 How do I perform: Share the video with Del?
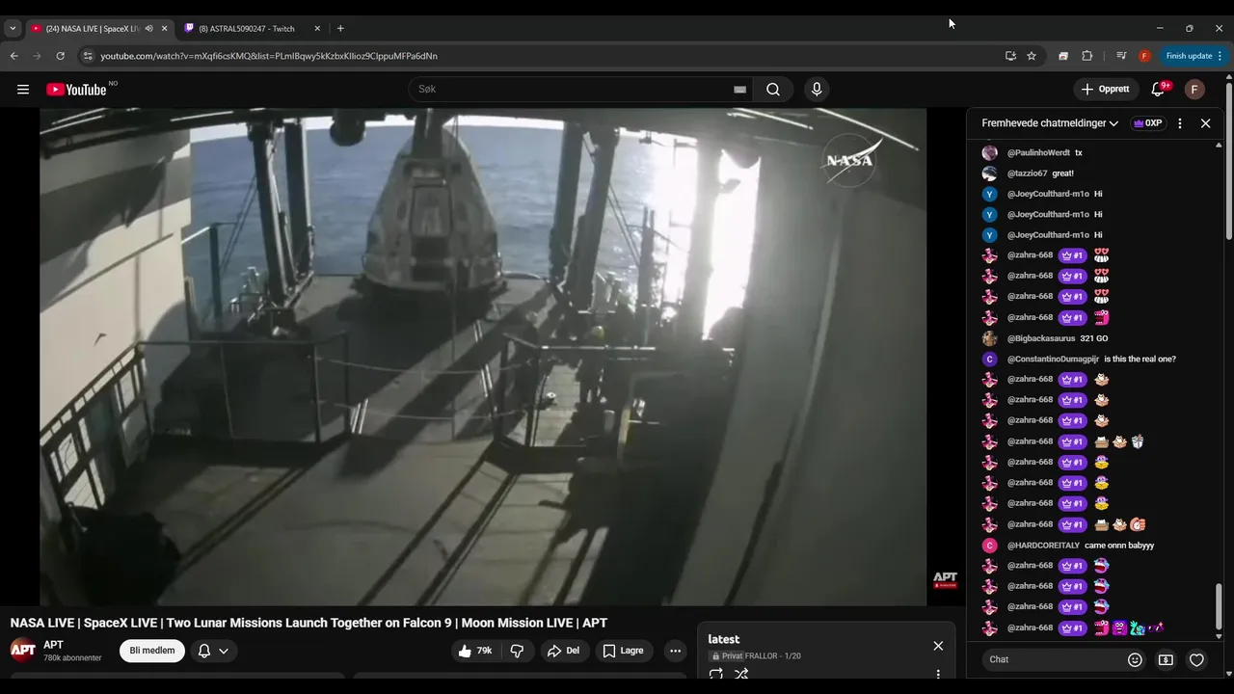[563, 651]
